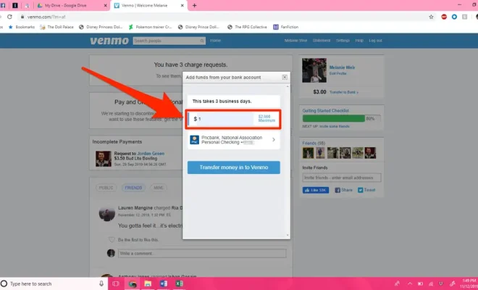Click Transfer to Bank link

click(x=344, y=92)
